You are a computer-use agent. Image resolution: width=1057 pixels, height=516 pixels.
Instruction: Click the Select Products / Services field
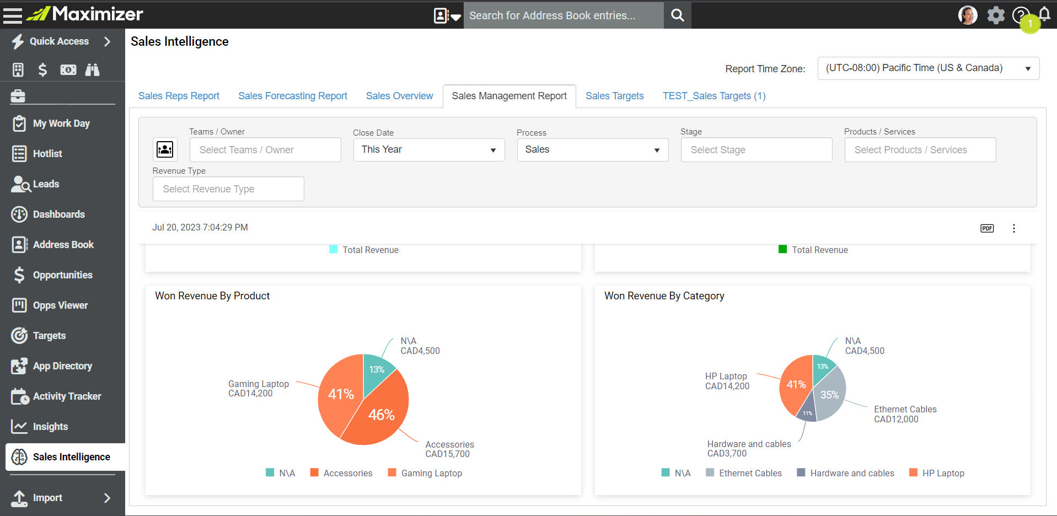pos(920,150)
